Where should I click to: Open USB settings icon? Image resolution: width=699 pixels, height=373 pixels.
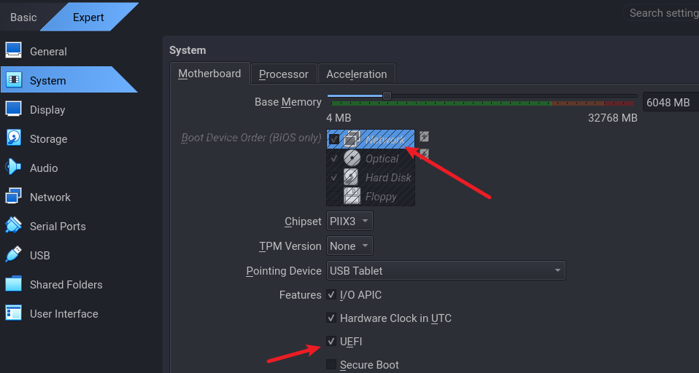(14, 255)
